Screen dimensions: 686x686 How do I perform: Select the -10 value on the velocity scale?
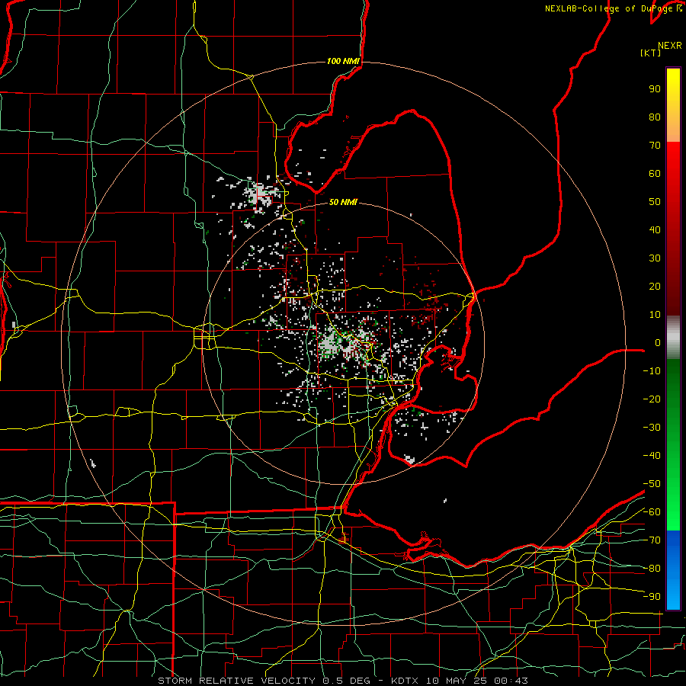pos(652,371)
